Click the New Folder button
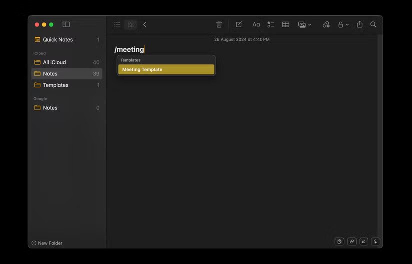 [47, 243]
